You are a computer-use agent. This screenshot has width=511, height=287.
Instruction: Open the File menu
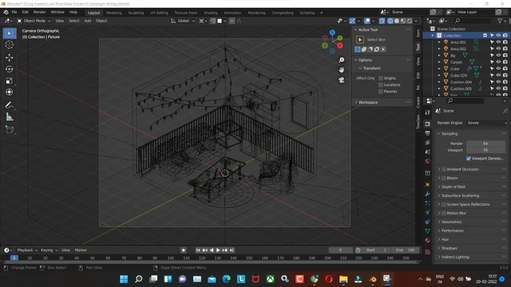(14, 12)
